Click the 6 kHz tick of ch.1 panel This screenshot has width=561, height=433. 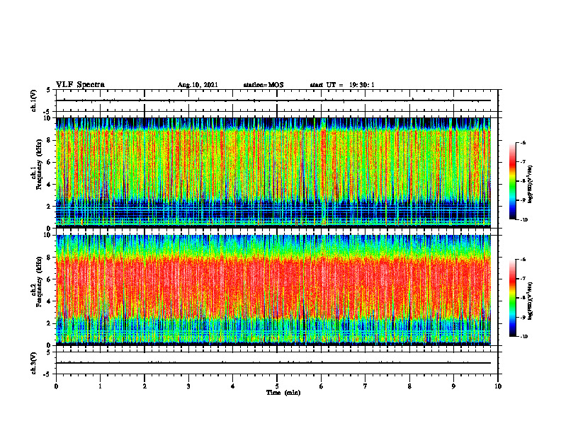(50, 162)
